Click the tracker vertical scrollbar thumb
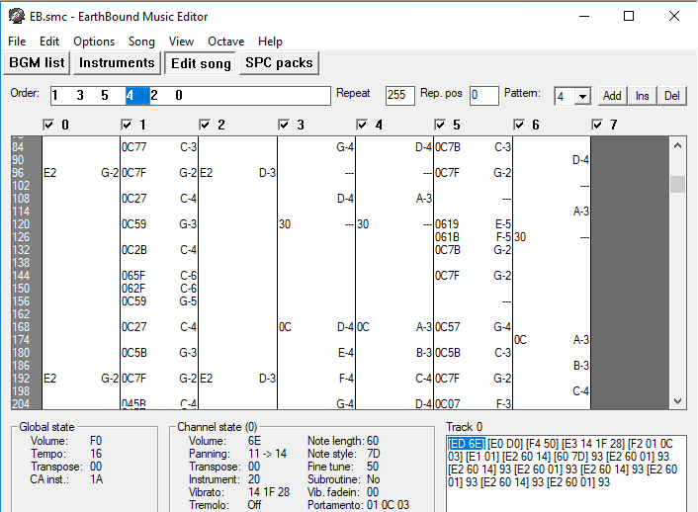 (677, 184)
